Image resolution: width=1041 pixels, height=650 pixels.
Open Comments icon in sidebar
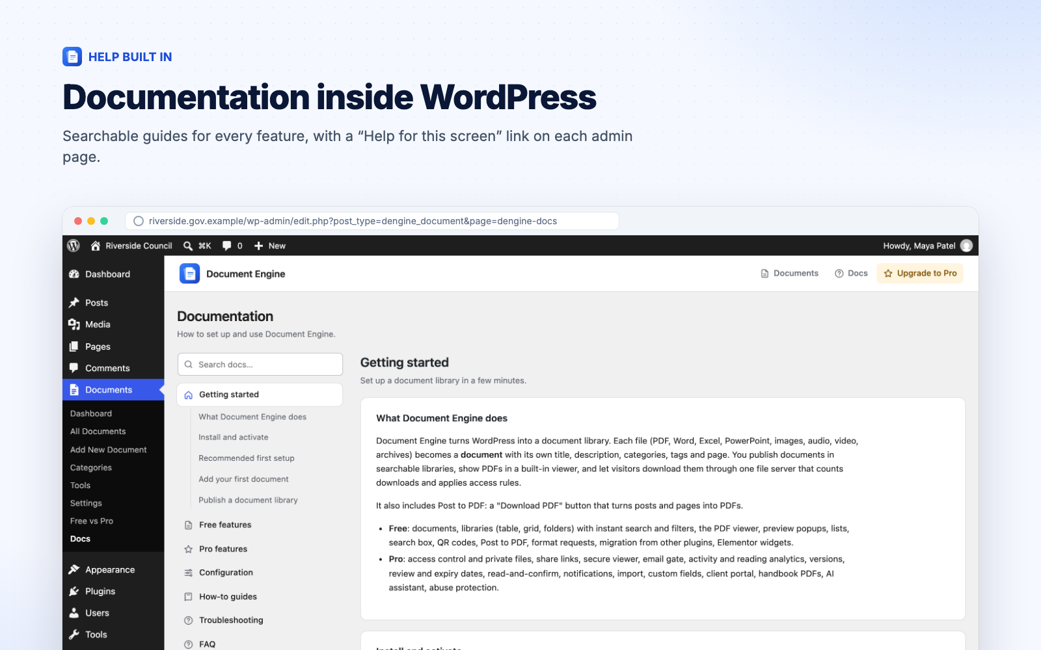tap(74, 368)
